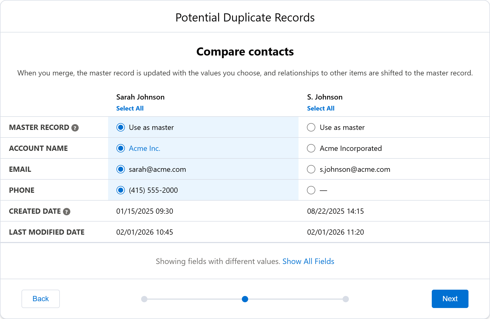Click the help icon next to Created Date
Viewport: 490px width, 319px height.
pyautogui.click(x=67, y=212)
